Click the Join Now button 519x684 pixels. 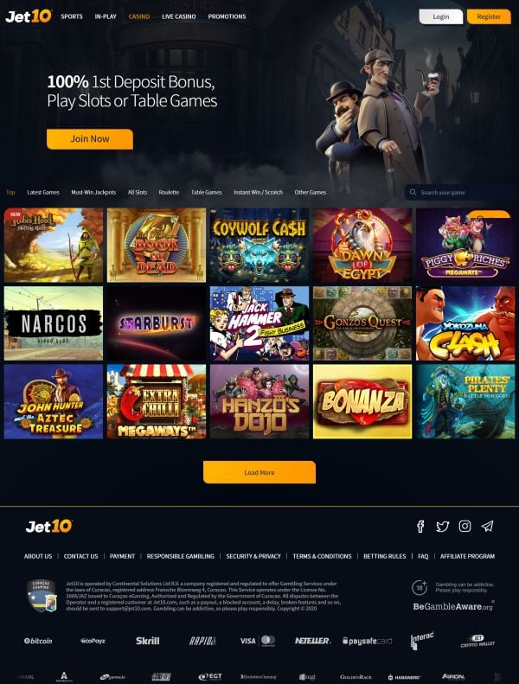coord(90,138)
